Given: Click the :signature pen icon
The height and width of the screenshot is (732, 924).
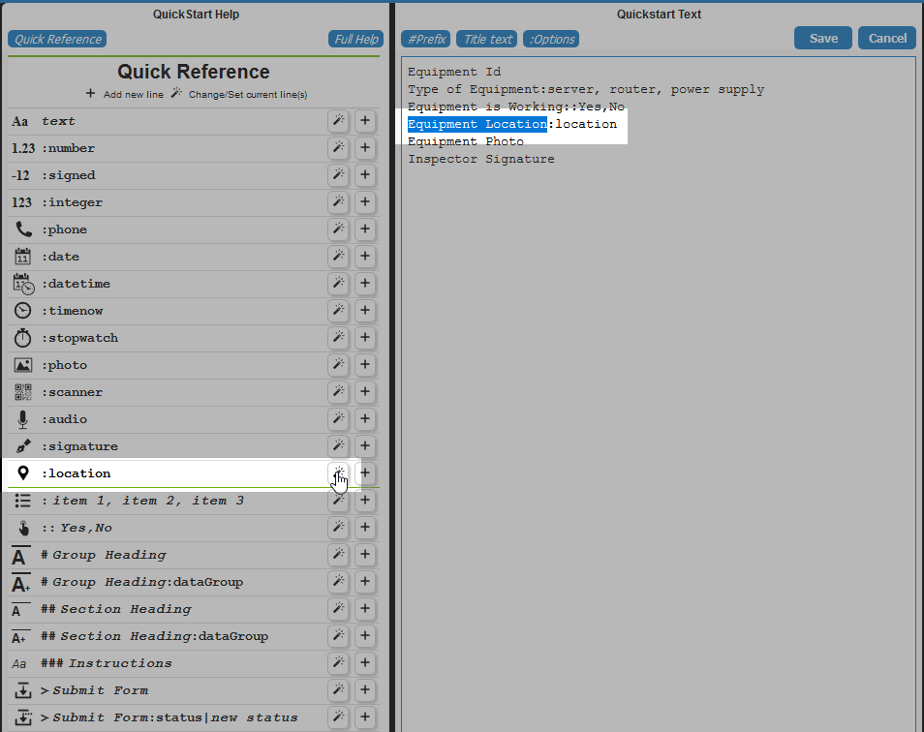Looking at the screenshot, I should pos(21,445).
